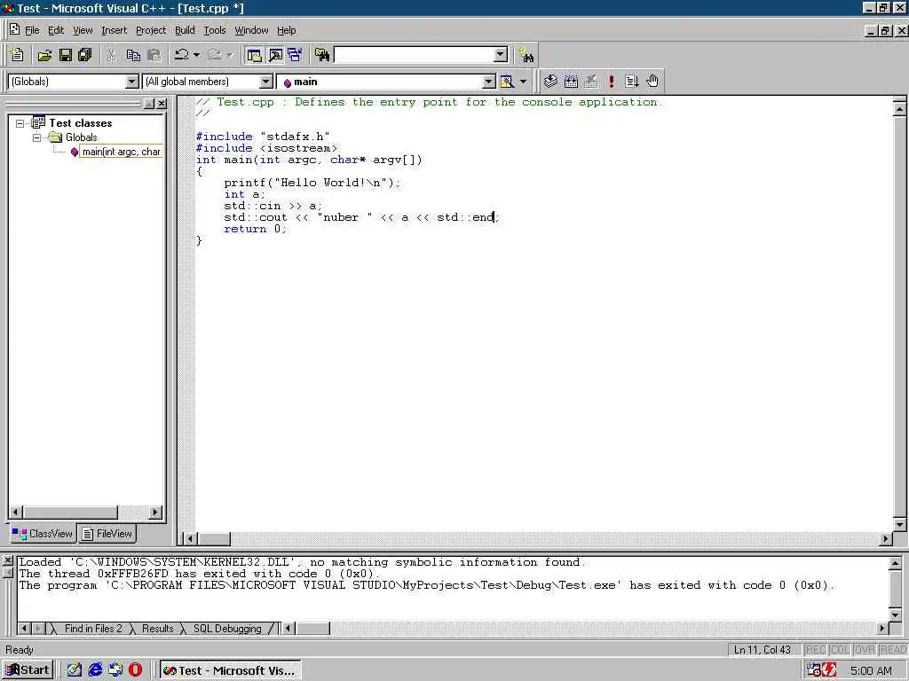
Task: Open the File menu
Action: click(x=33, y=30)
